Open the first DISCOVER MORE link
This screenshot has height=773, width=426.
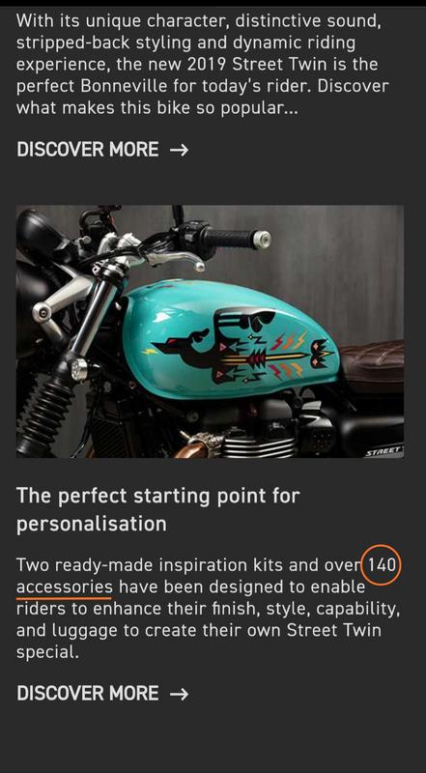(102, 150)
